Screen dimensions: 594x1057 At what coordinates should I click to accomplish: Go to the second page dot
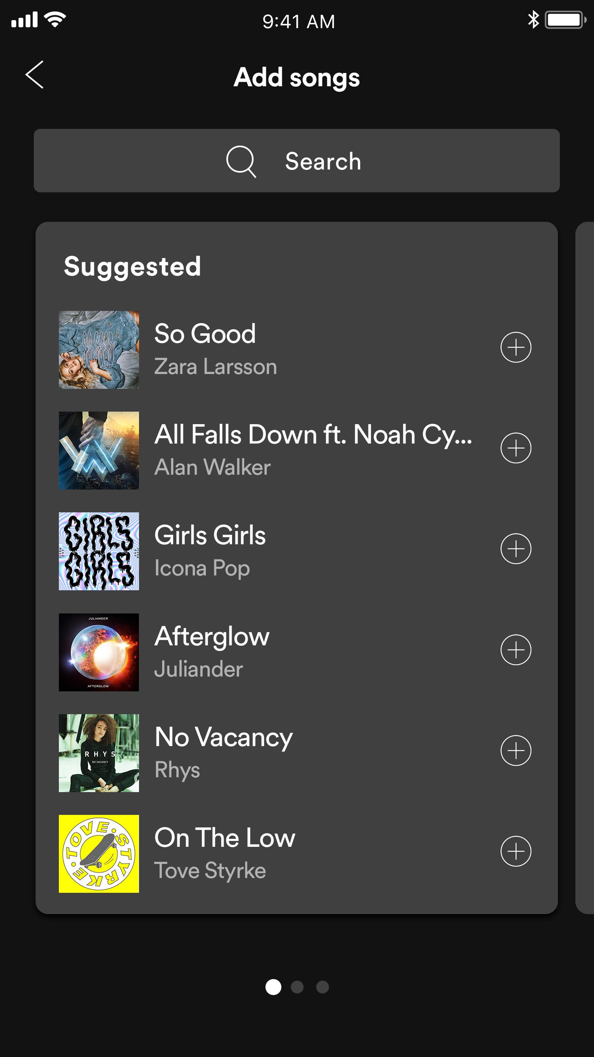click(x=297, y=987)
